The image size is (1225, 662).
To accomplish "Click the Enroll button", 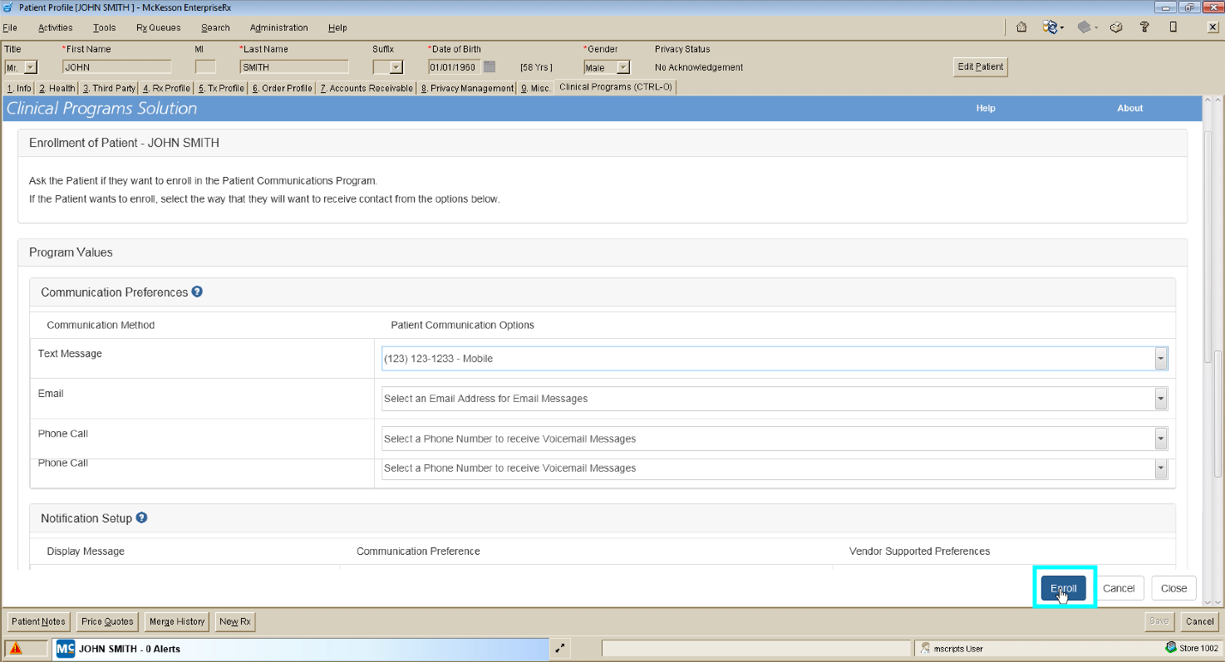I will pyautogui.click(x=1064, y=588).
